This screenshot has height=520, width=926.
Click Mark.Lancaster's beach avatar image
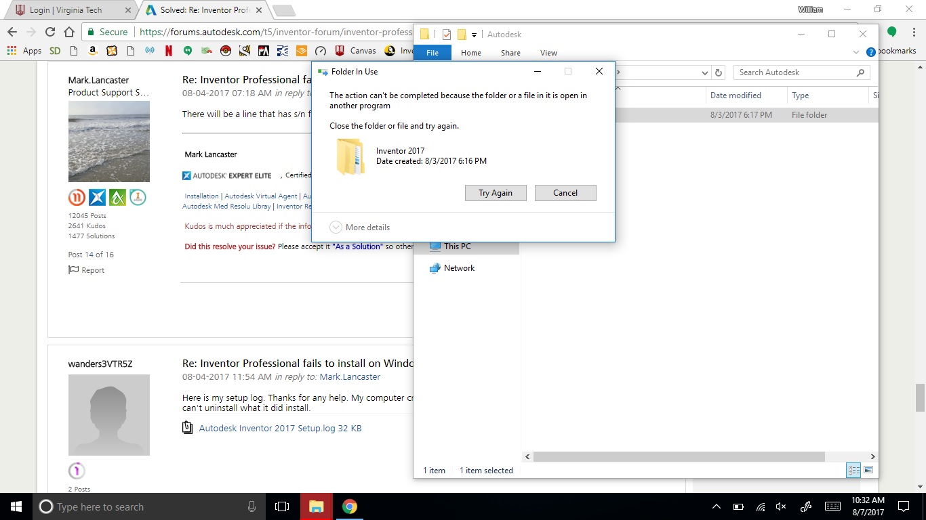[109, 142]
